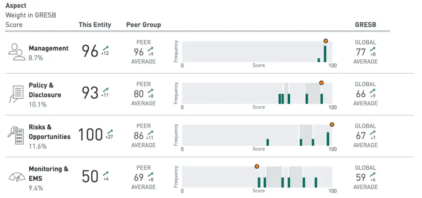Click the Policy & Disclosure score of 93

90,93
